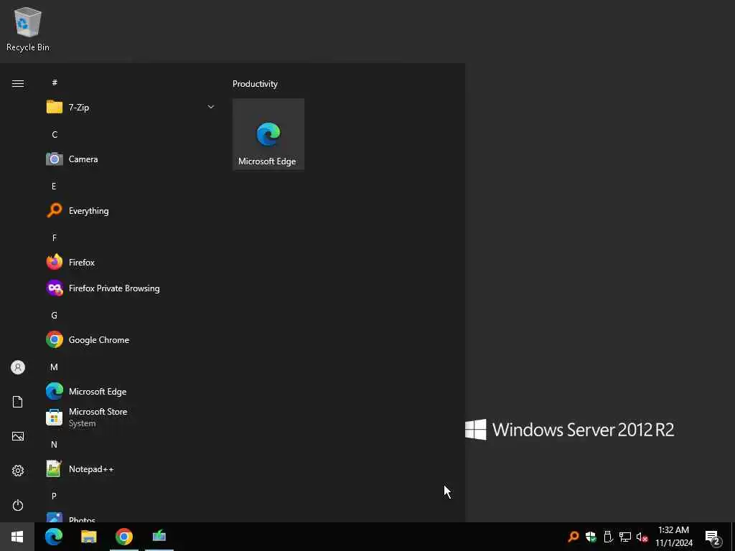Open Firefox Private Browsing

(x=131, y=288)
